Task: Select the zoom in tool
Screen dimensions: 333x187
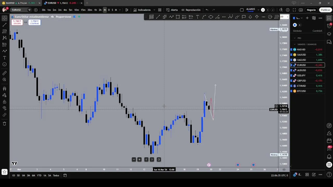Action: [4, 80]
